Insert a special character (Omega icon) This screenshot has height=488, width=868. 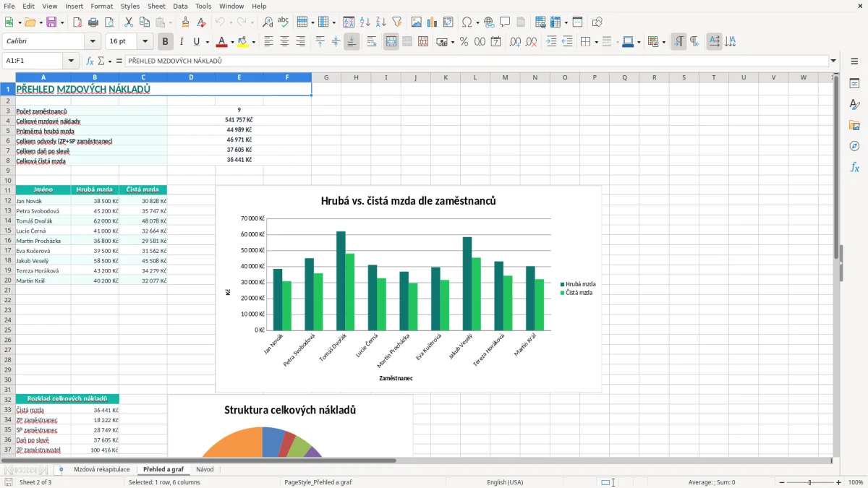[467, 22]
